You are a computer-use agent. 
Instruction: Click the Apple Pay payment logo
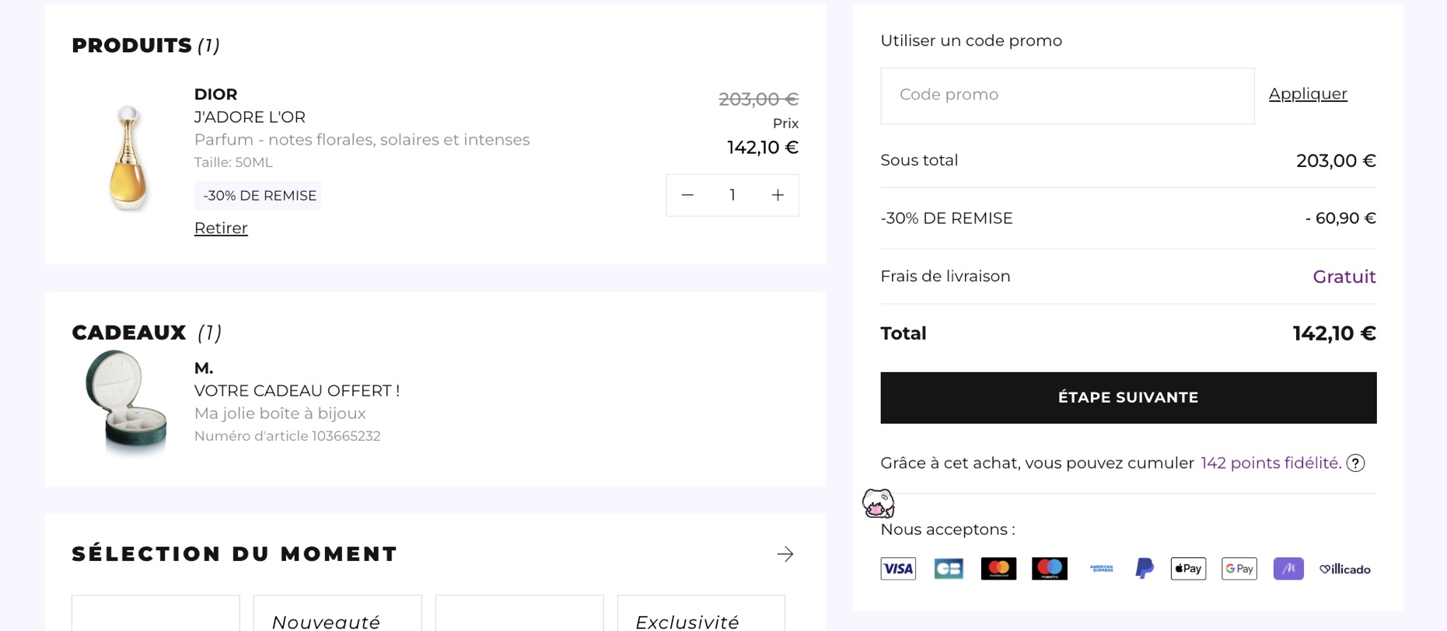1188,569
